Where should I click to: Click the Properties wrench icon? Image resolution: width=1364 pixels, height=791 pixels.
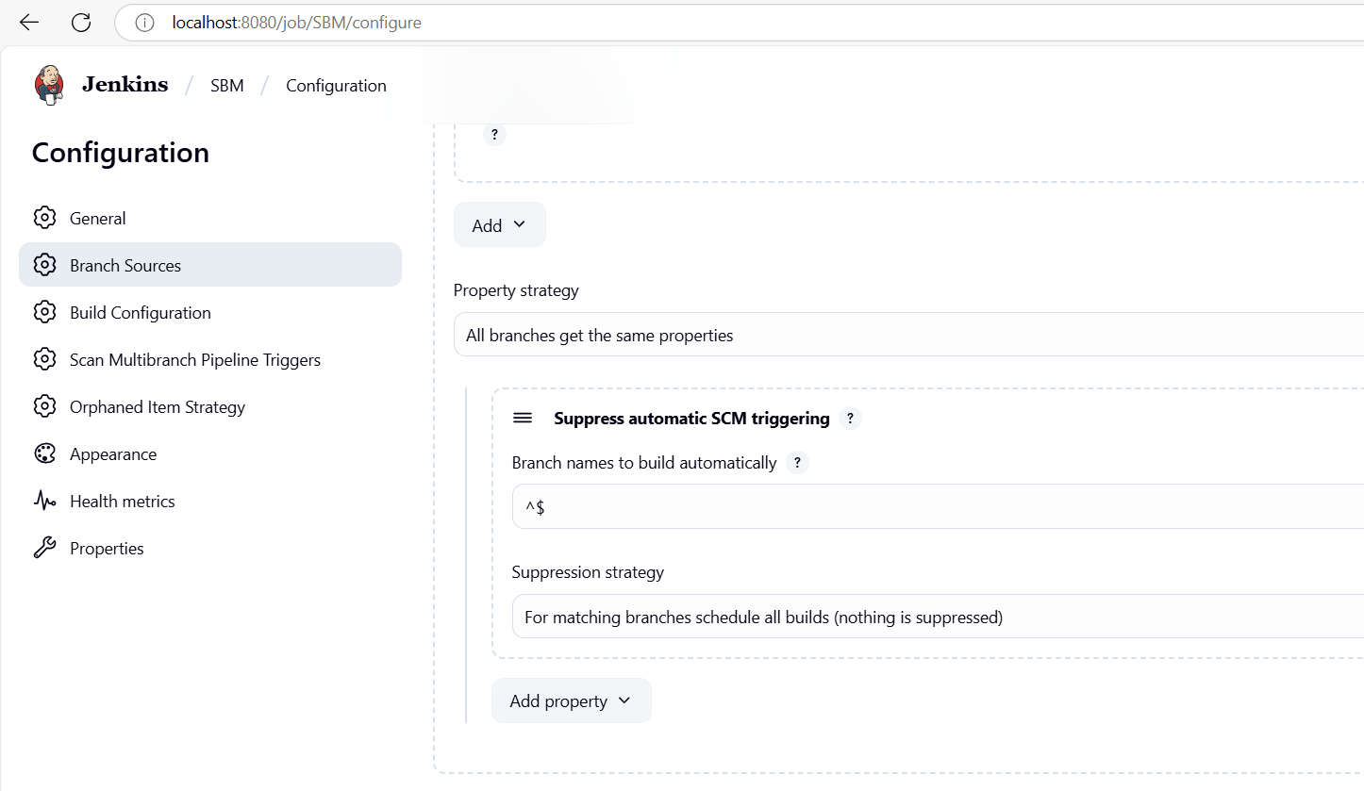coord(44,549)
